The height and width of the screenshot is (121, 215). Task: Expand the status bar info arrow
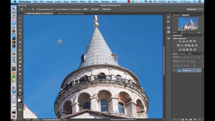[66, 120]
